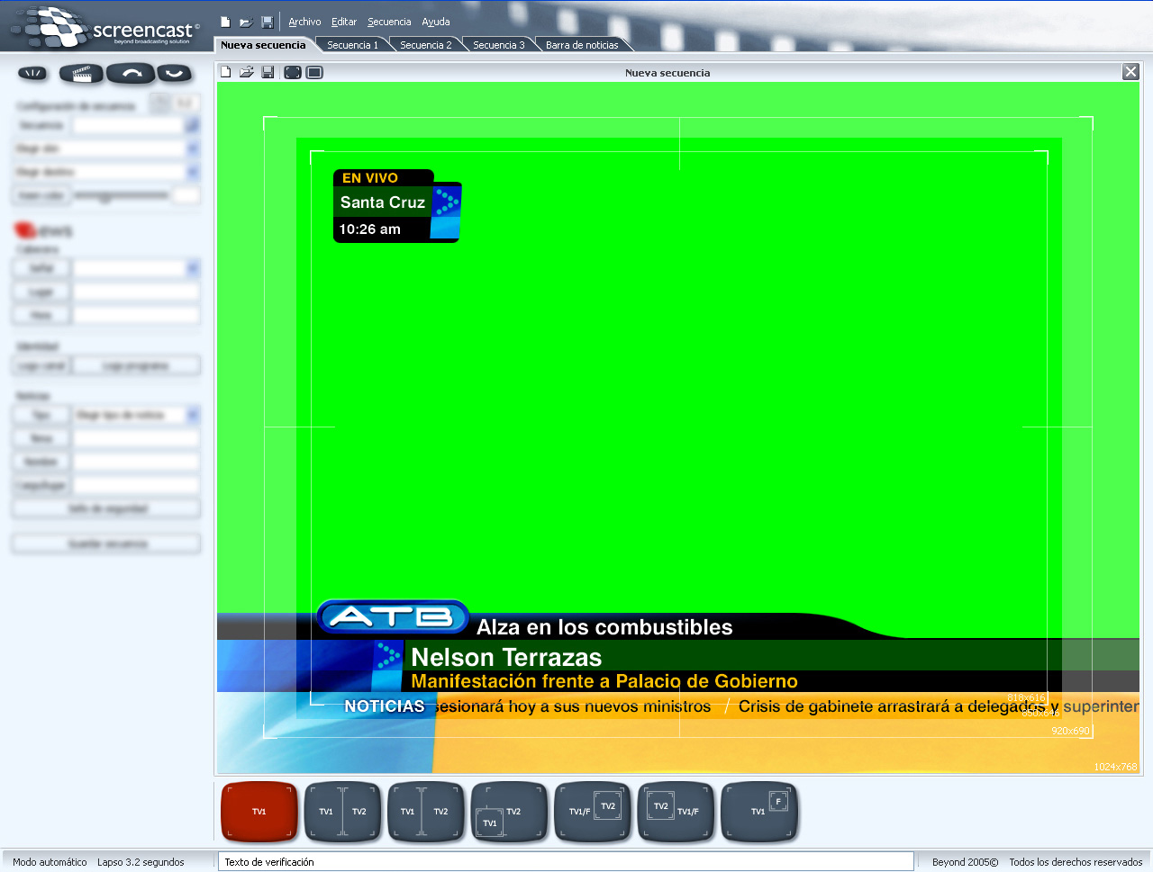The image size is (1153, 872).
Task: Show safe-area guides with corner-bracket icon
Action: pyautogui.click(x=293, y=72)
